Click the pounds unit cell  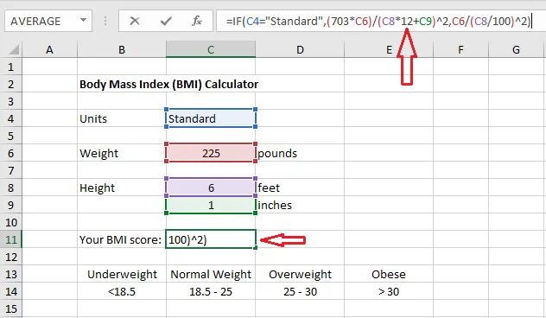(300, 153)
